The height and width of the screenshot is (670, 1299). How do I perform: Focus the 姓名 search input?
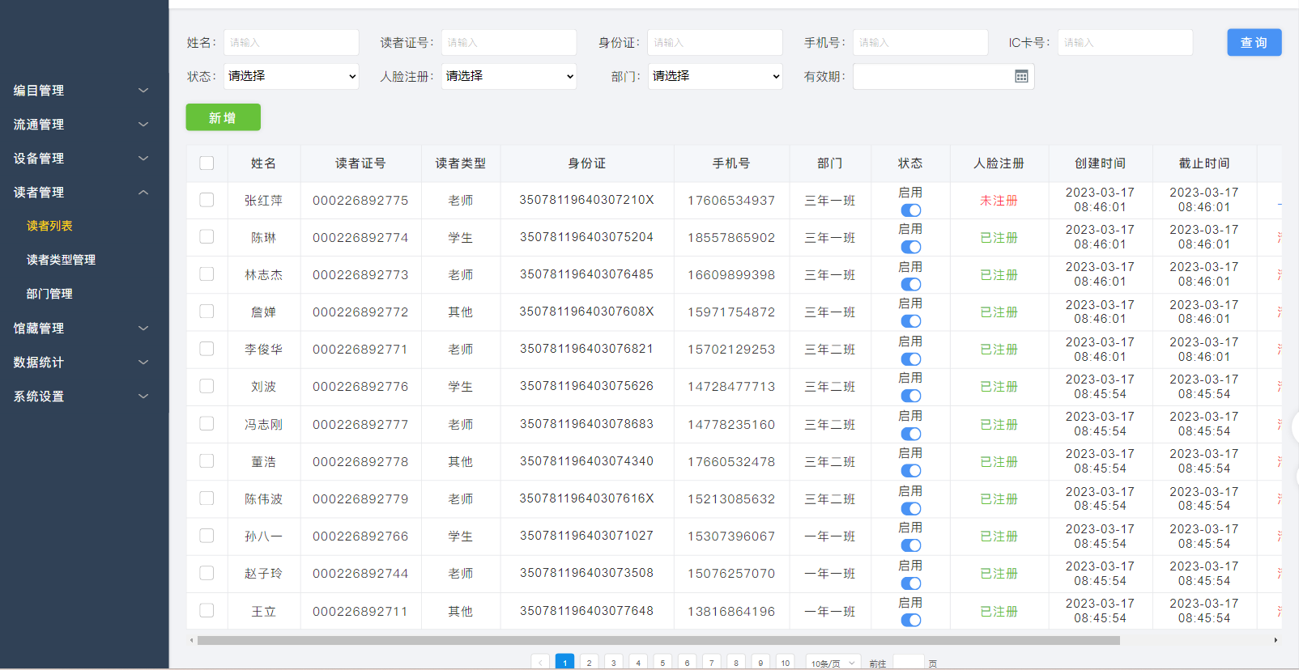[x=292, y=42]
